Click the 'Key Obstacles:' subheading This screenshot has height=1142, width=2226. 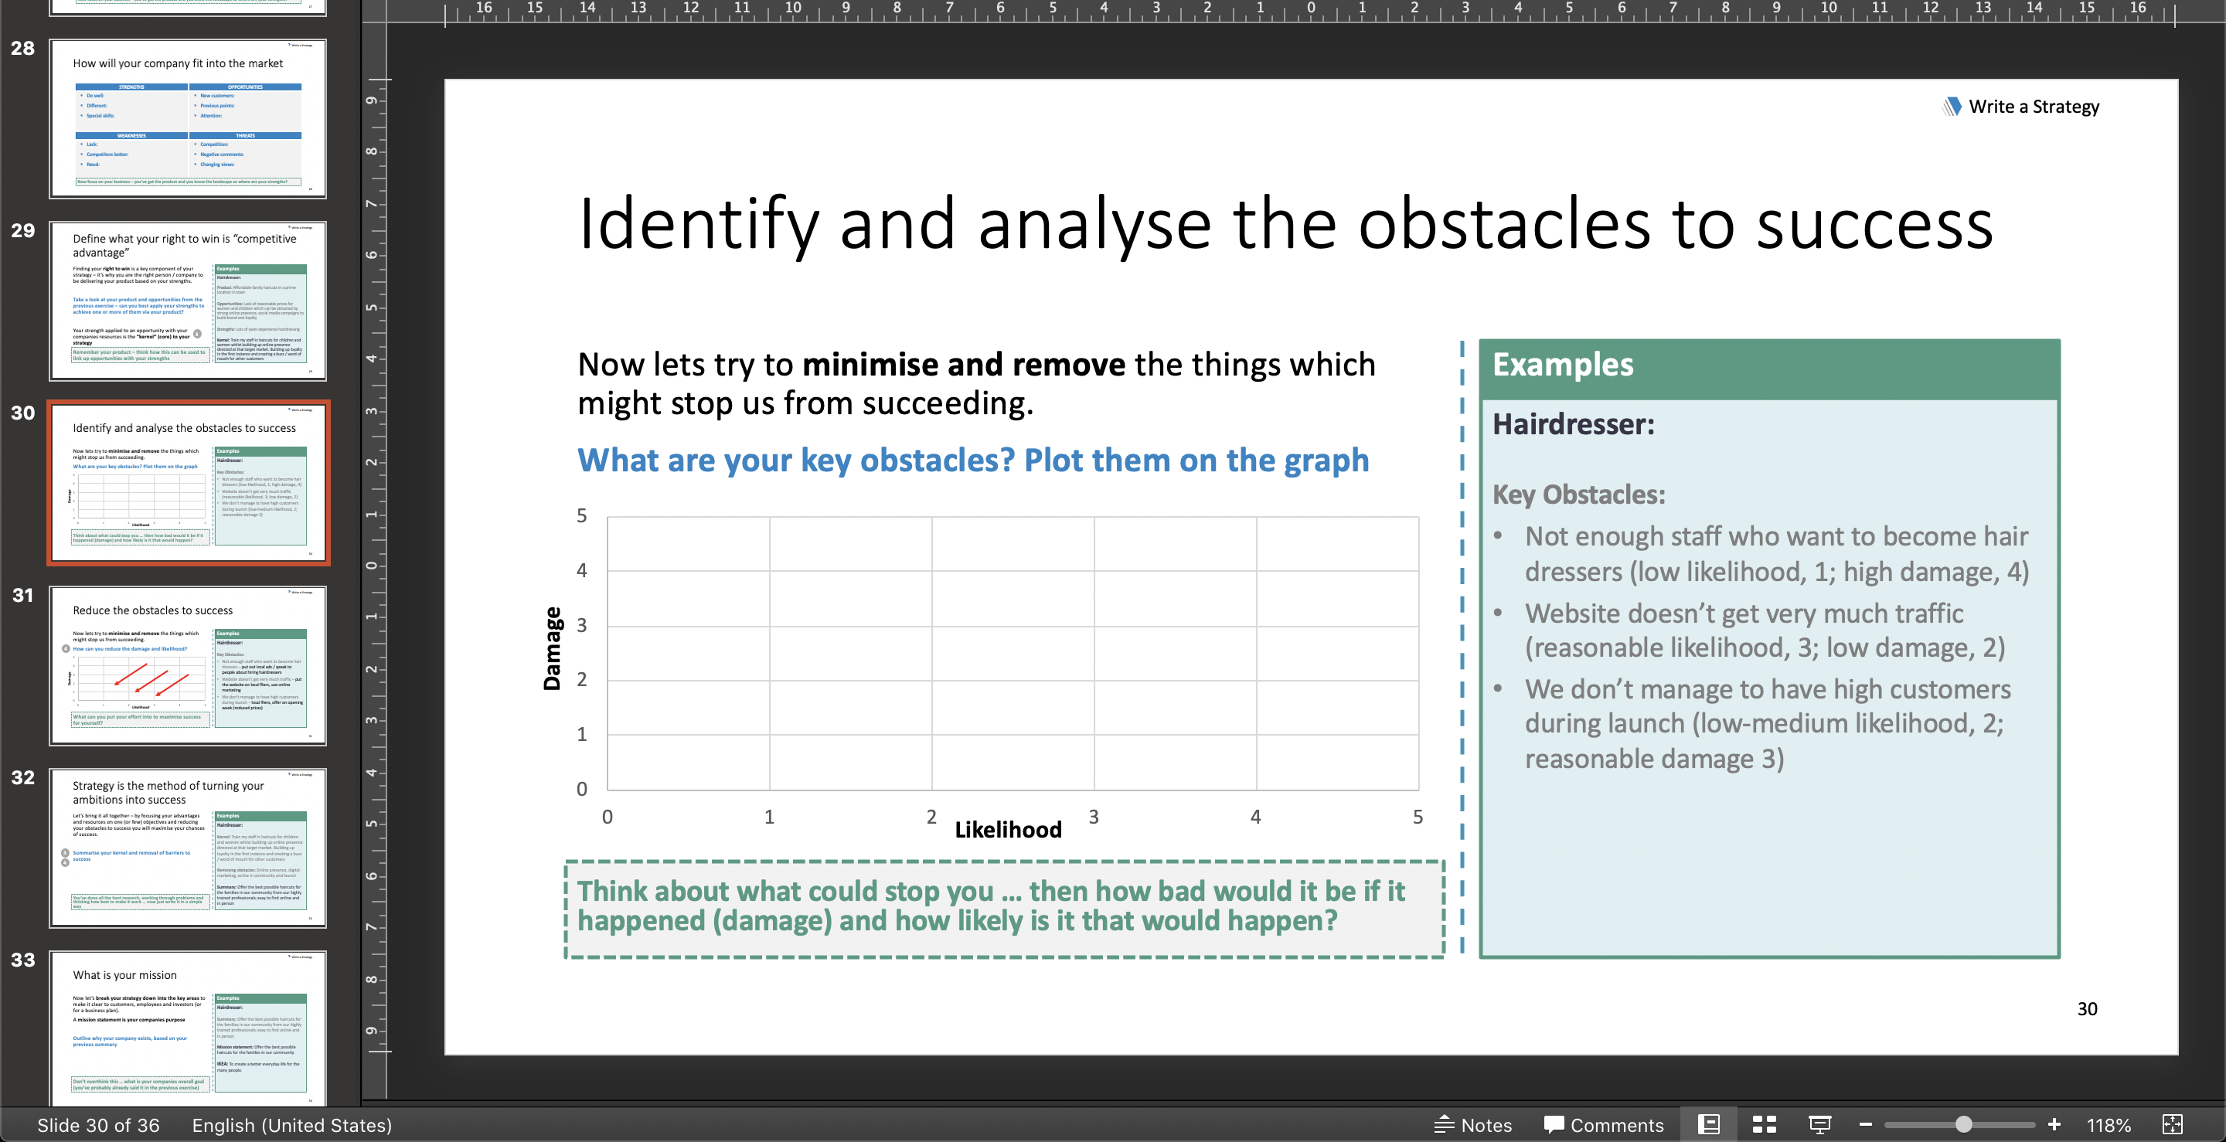pyautogui.click(x=1578, y=494)
